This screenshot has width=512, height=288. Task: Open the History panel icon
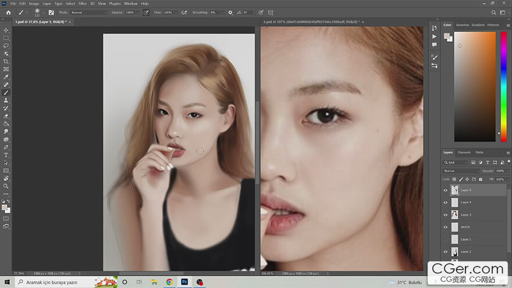tap(434, 28)
